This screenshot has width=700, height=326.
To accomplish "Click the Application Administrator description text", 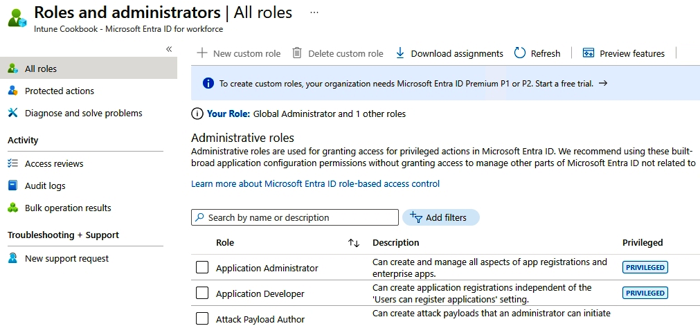I will 490,267.
